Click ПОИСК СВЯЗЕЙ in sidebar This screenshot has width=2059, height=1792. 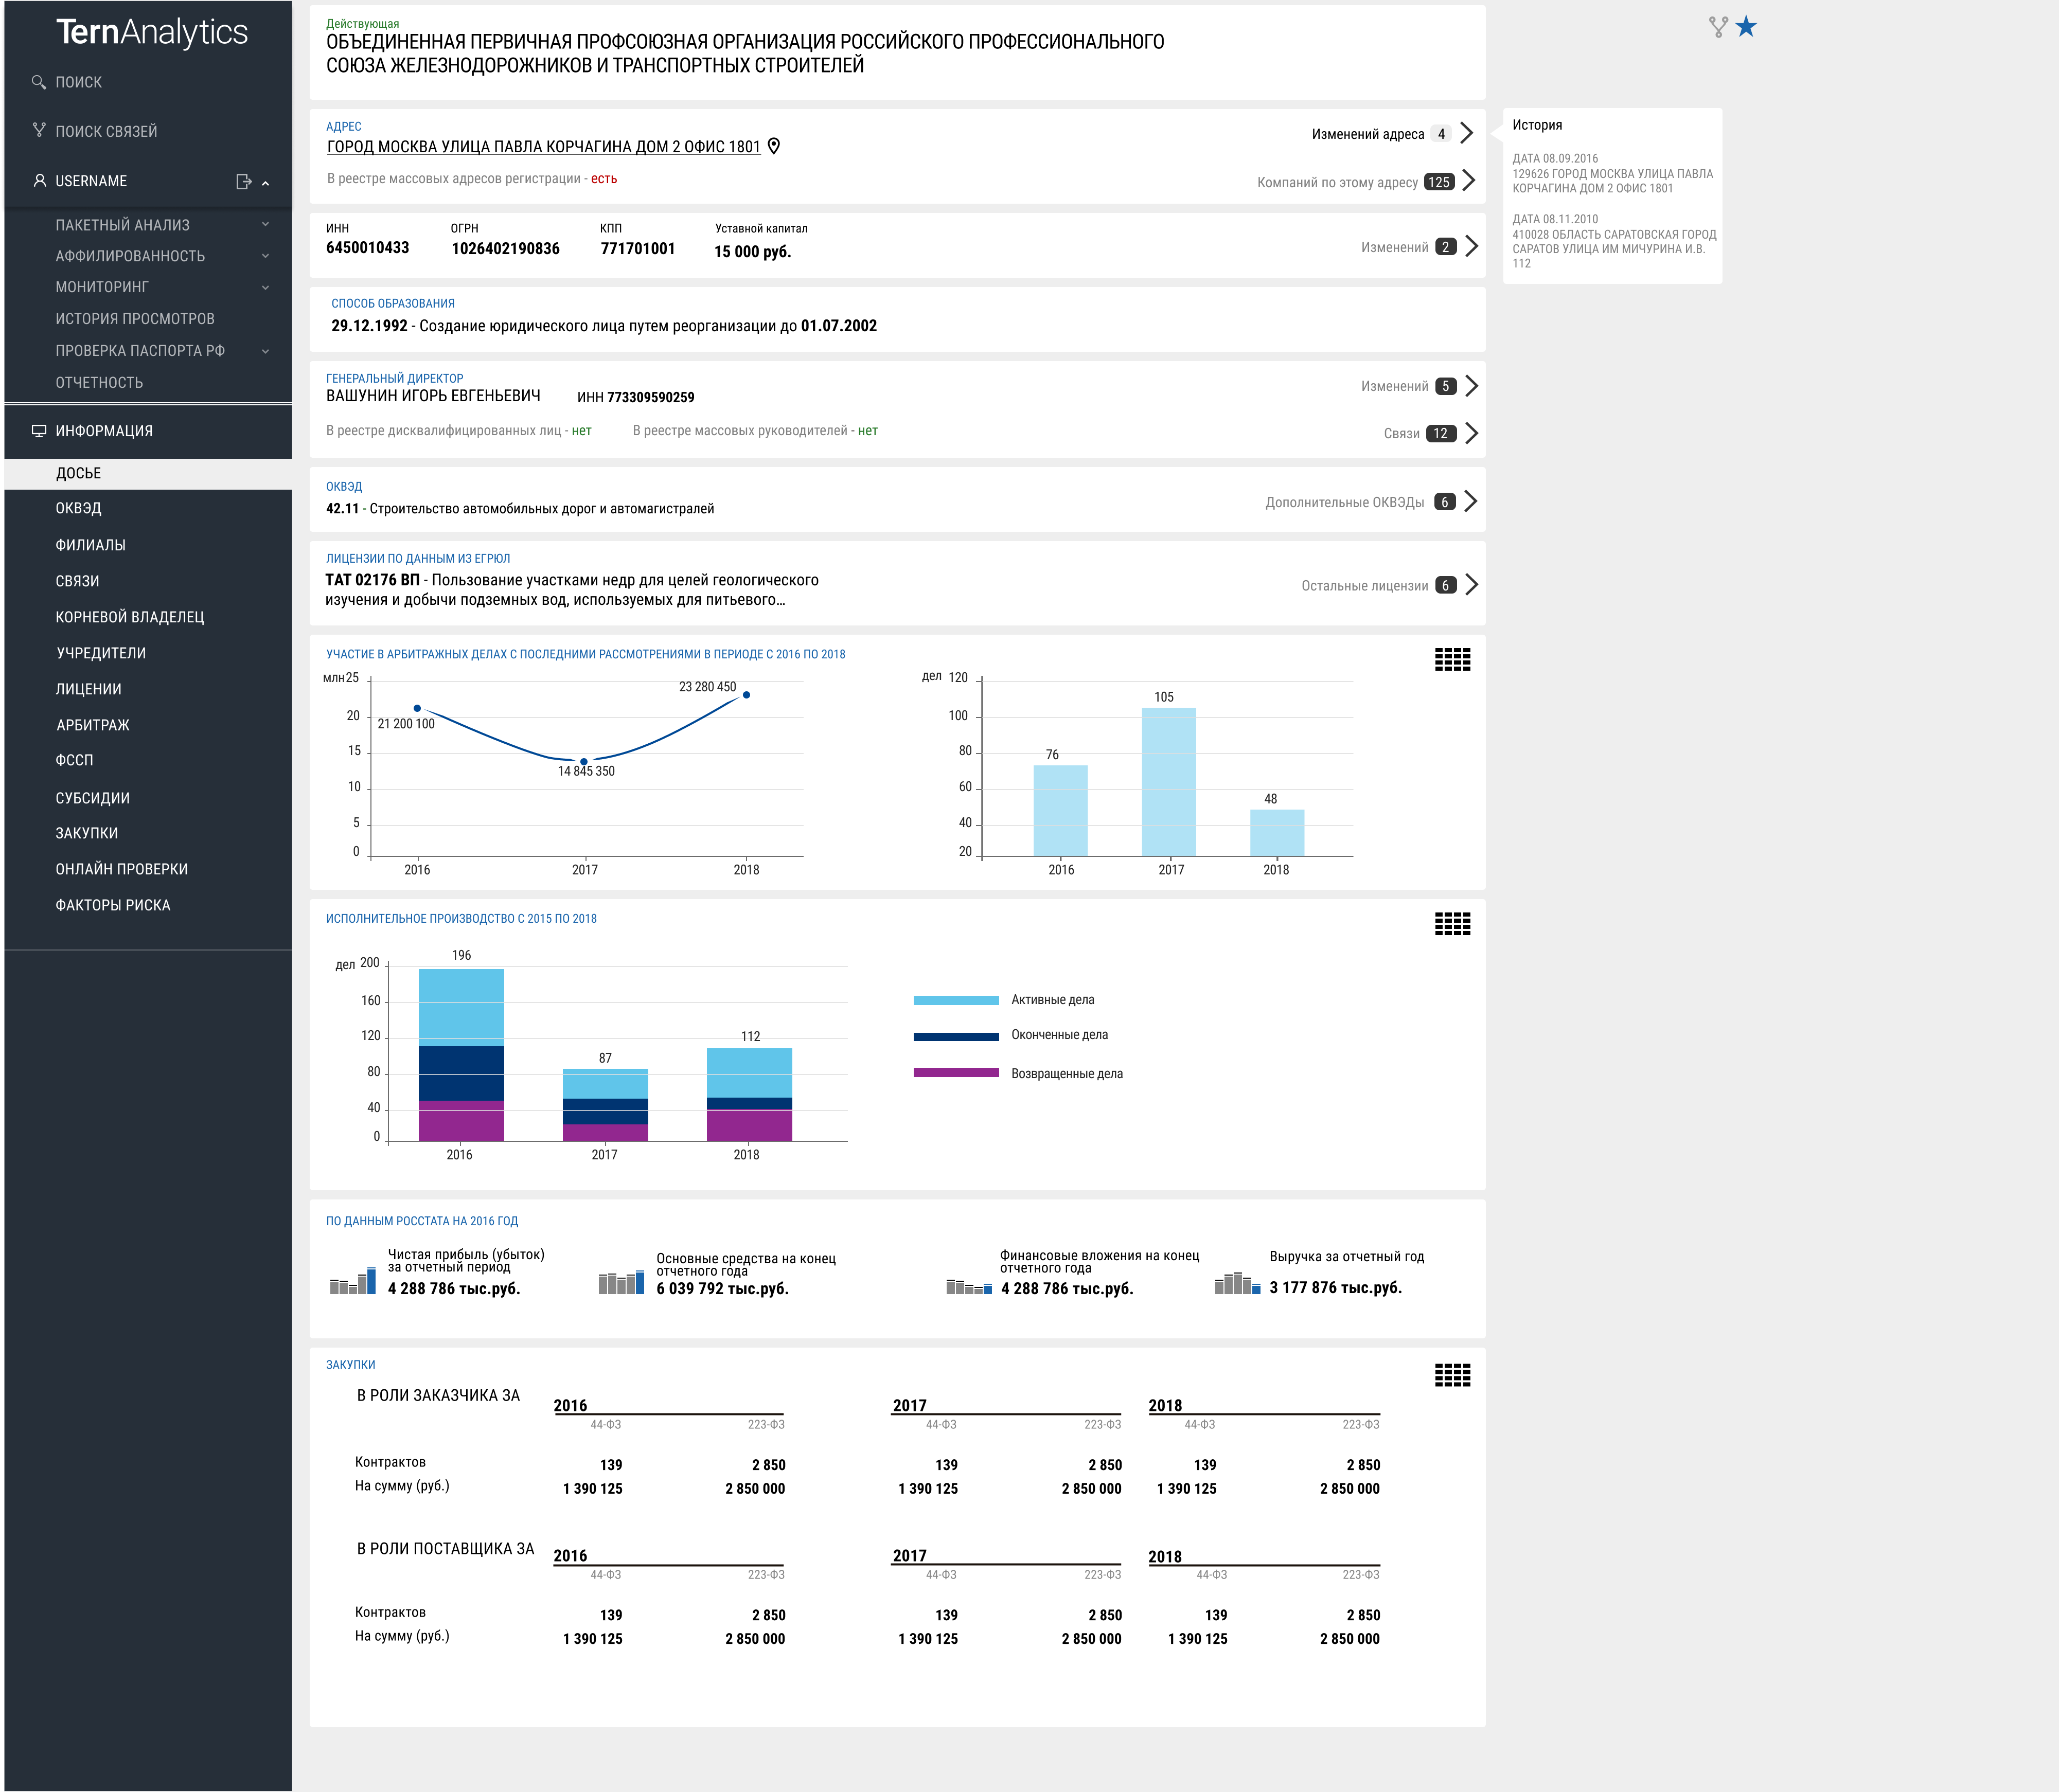coord(106,131)
